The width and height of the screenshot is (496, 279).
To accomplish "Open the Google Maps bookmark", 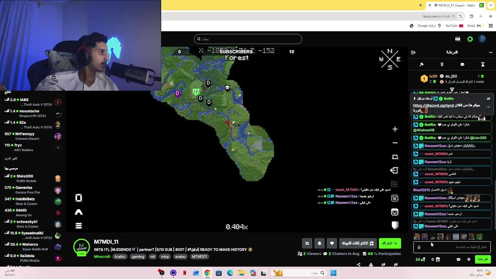I will [x=429, y=26].
